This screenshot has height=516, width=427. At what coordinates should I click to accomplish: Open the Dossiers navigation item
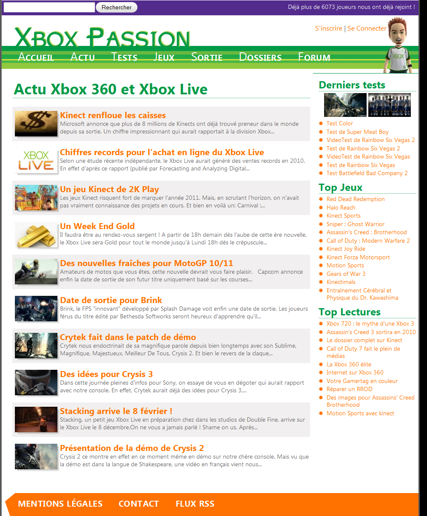pos(260,57)
